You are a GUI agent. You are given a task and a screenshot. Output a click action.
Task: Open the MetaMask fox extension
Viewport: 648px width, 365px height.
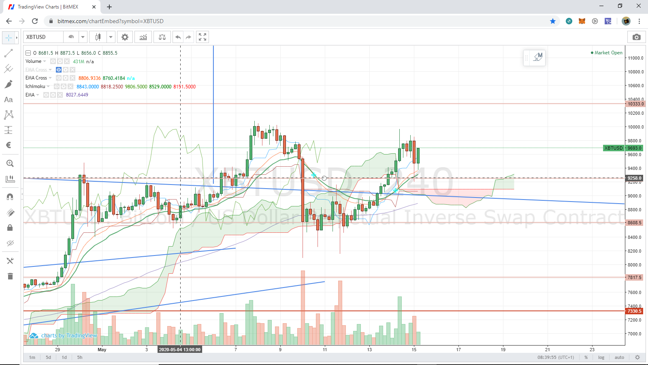[582, 21]
